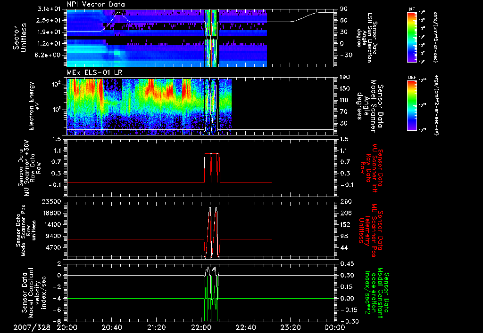The image size is (483, 333).
Task: Click the 4700 scanner position tick label
Action: 54,247
